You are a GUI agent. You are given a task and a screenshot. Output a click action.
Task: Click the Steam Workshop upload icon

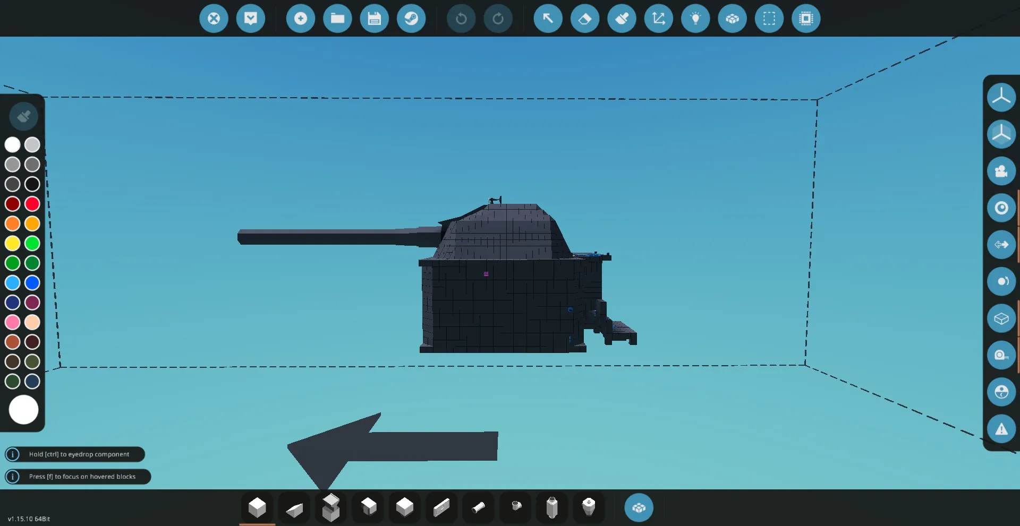tap(411, 19)
